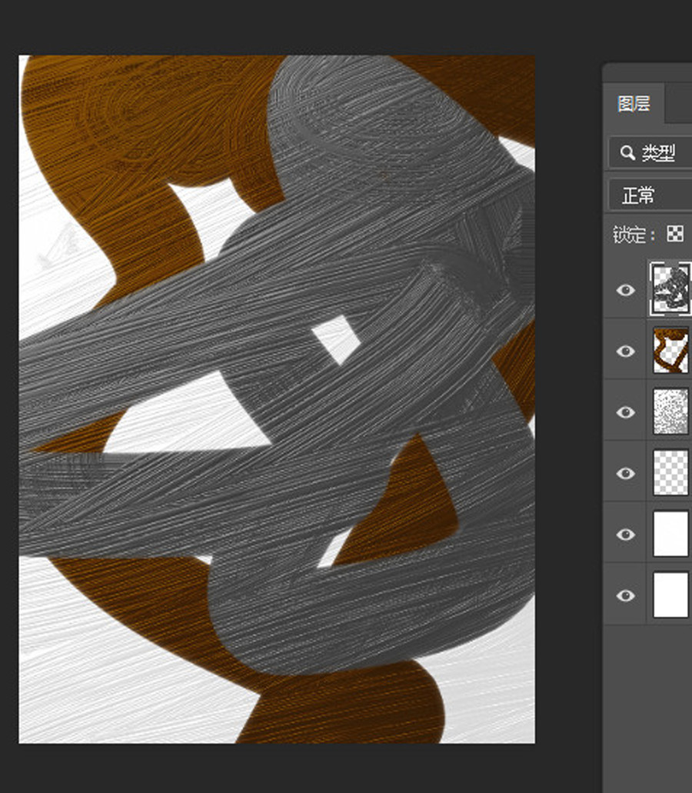Image resolution: width=692 pixels, height=793 pixels.
Task: Hide the brown brush strokes layer
Action: 626,351
